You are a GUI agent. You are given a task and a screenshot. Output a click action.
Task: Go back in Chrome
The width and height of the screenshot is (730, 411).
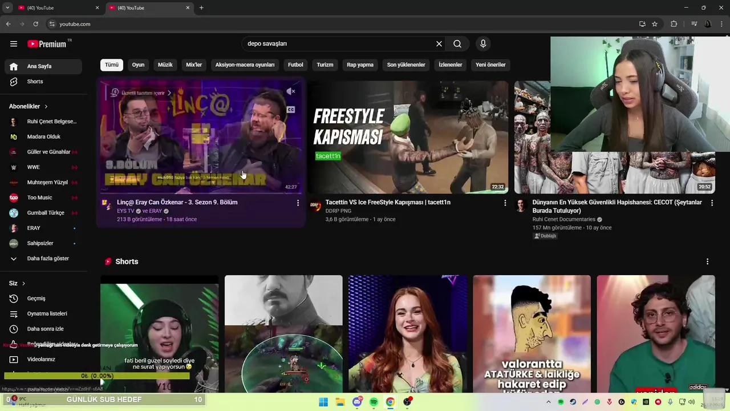9,24
